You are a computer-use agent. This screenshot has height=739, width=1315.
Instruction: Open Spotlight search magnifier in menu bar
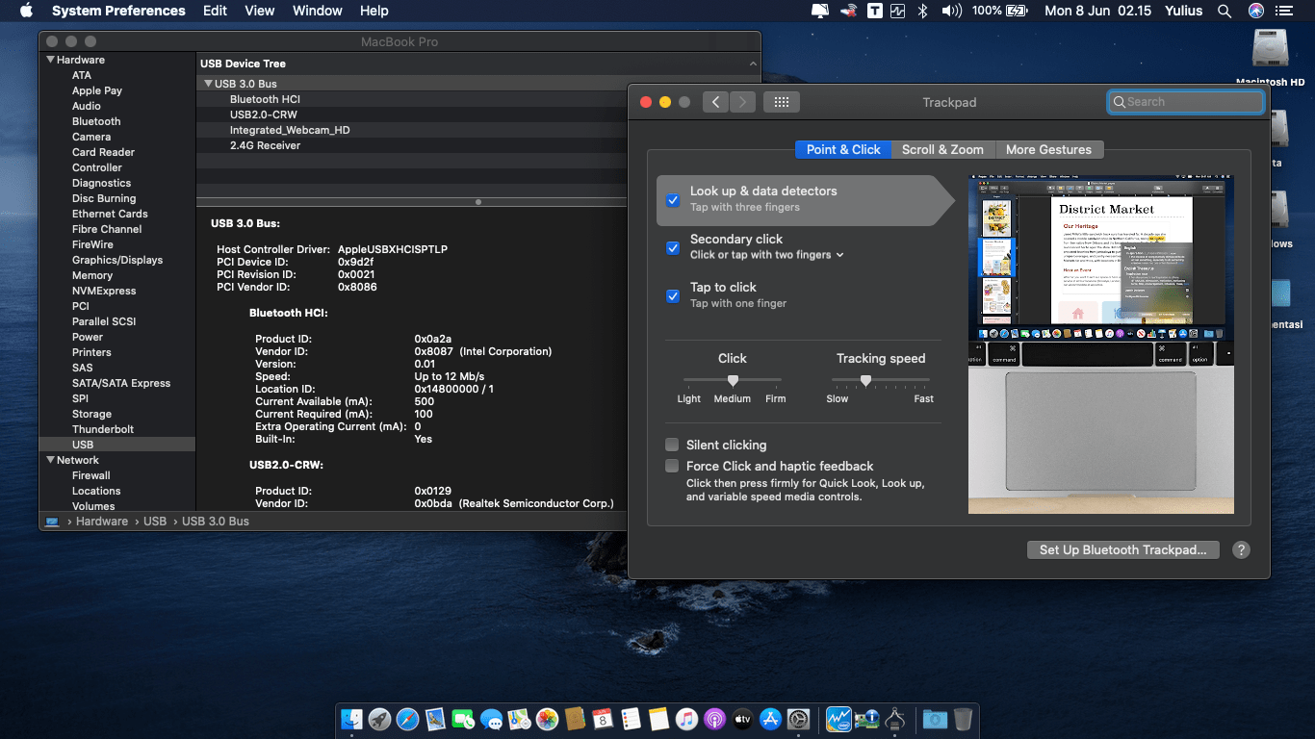point(1225,11)
